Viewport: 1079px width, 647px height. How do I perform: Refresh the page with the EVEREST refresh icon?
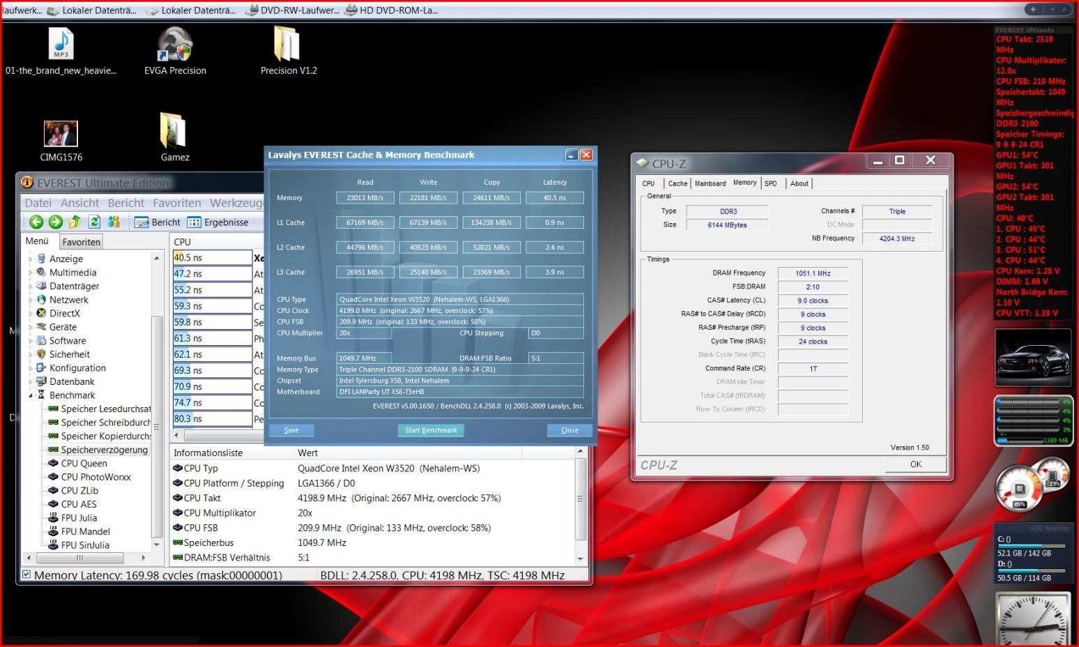94,222
